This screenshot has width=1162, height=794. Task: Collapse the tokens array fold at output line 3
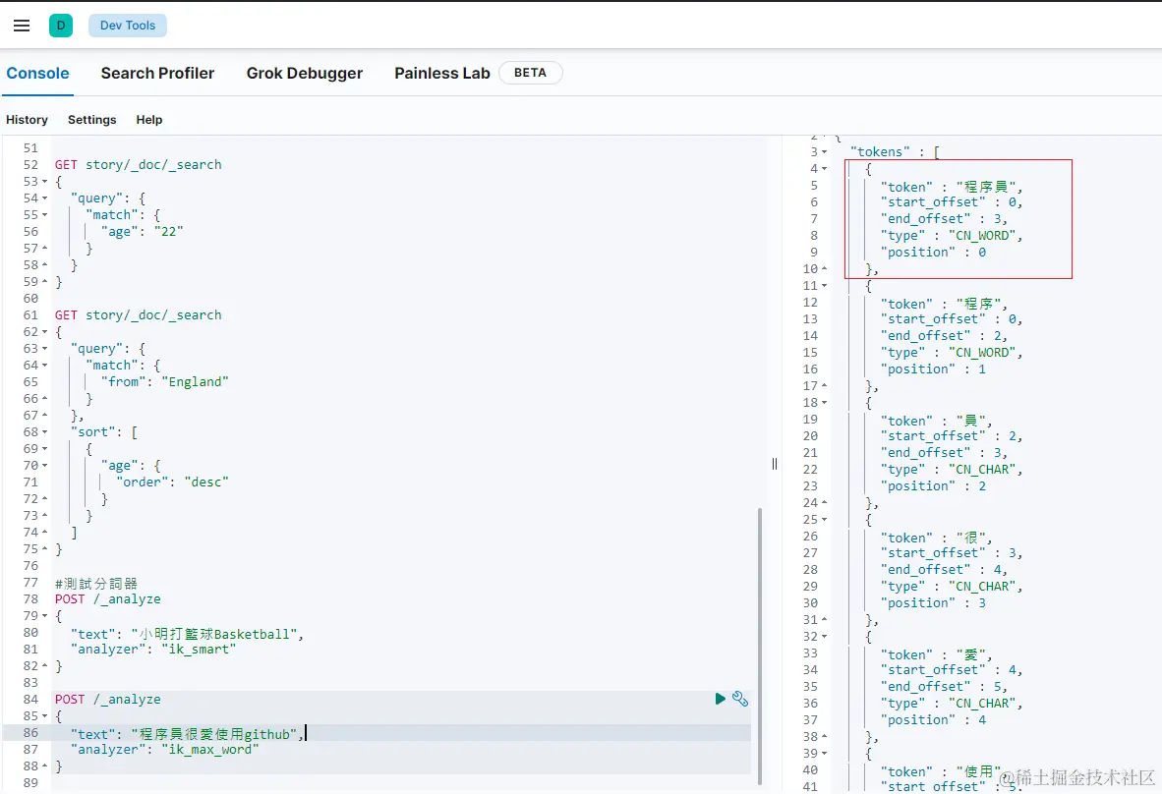pos(824,152)
